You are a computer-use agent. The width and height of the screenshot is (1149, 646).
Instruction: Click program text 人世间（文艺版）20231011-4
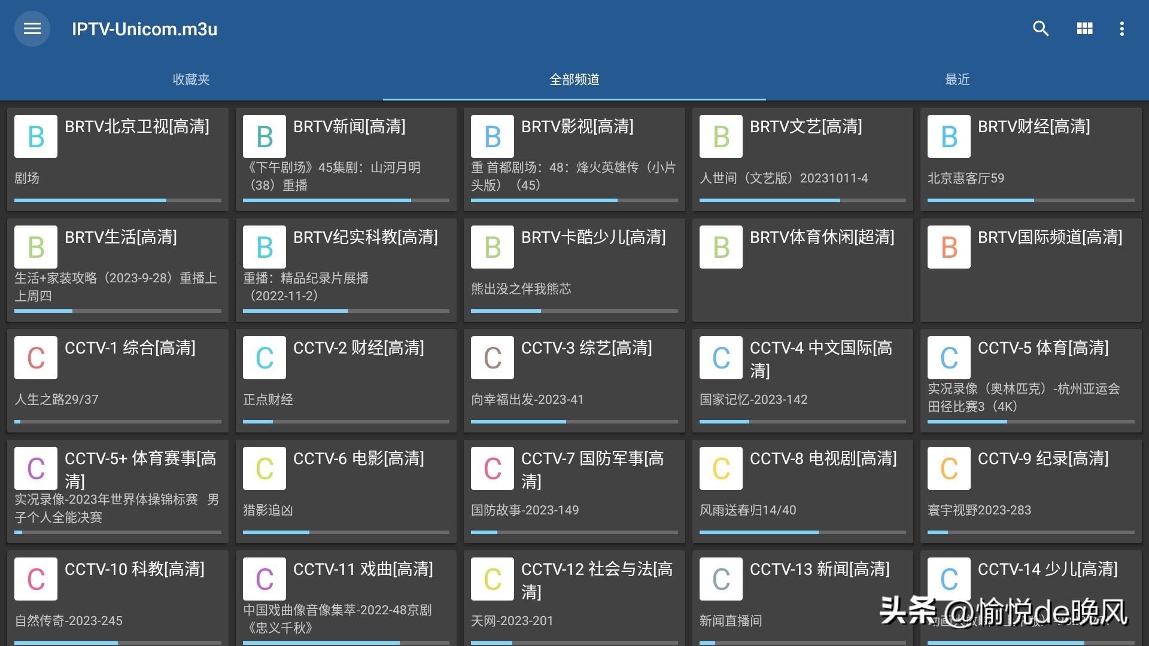(x=784, y=178)
